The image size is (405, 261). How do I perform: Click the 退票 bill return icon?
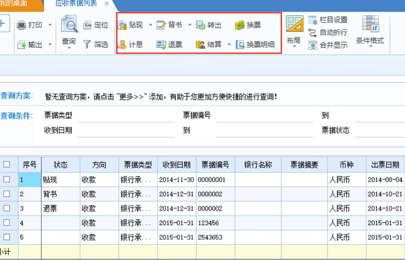click(x=161, y=45)
